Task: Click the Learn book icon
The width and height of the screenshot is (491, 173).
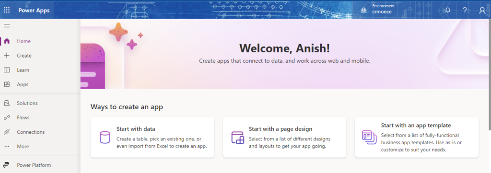Action: pyautogui.click(x=7, y=70)
